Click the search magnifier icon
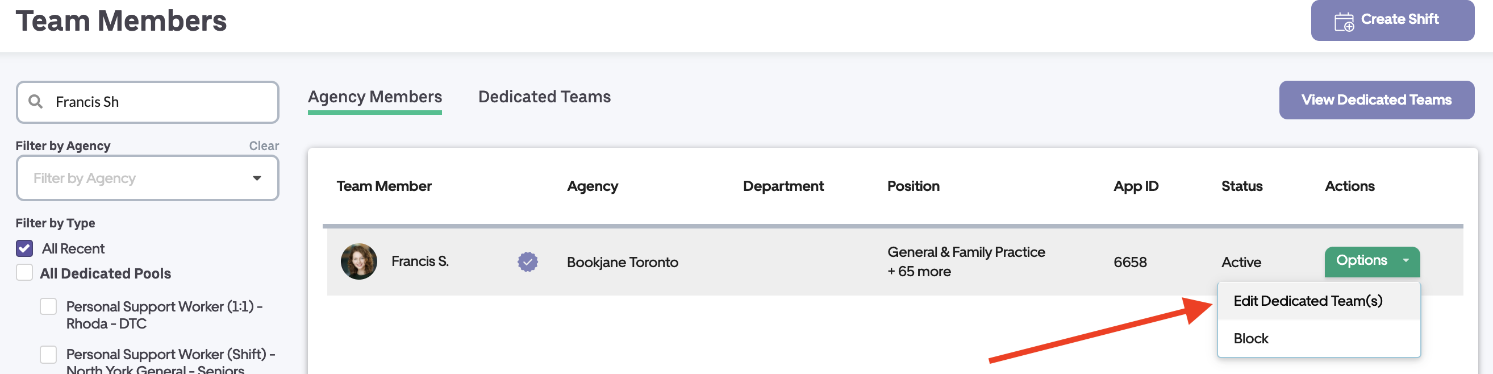 [x=36, y=102]
